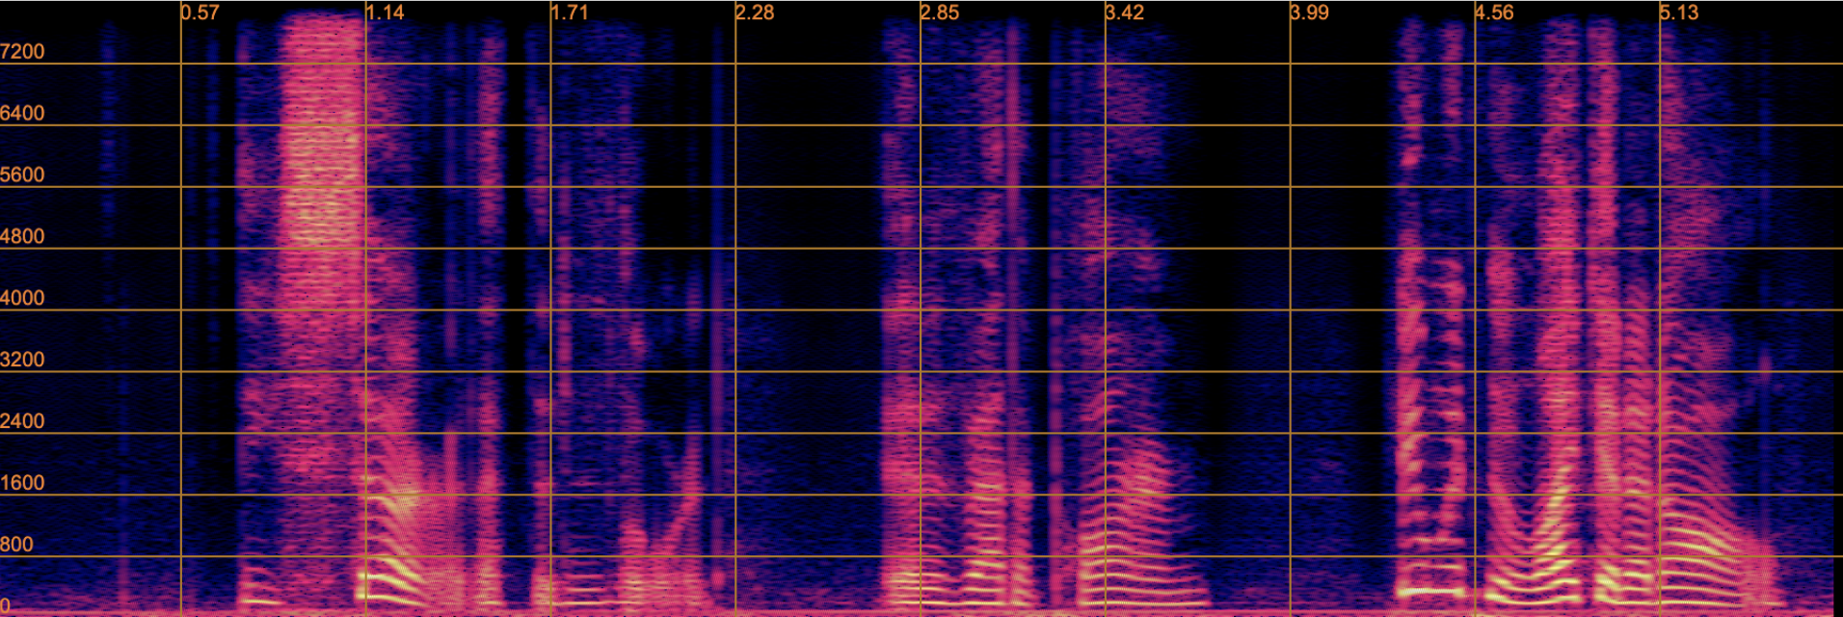Click the 3.42 time axis label

click(x=1125, y=13)
